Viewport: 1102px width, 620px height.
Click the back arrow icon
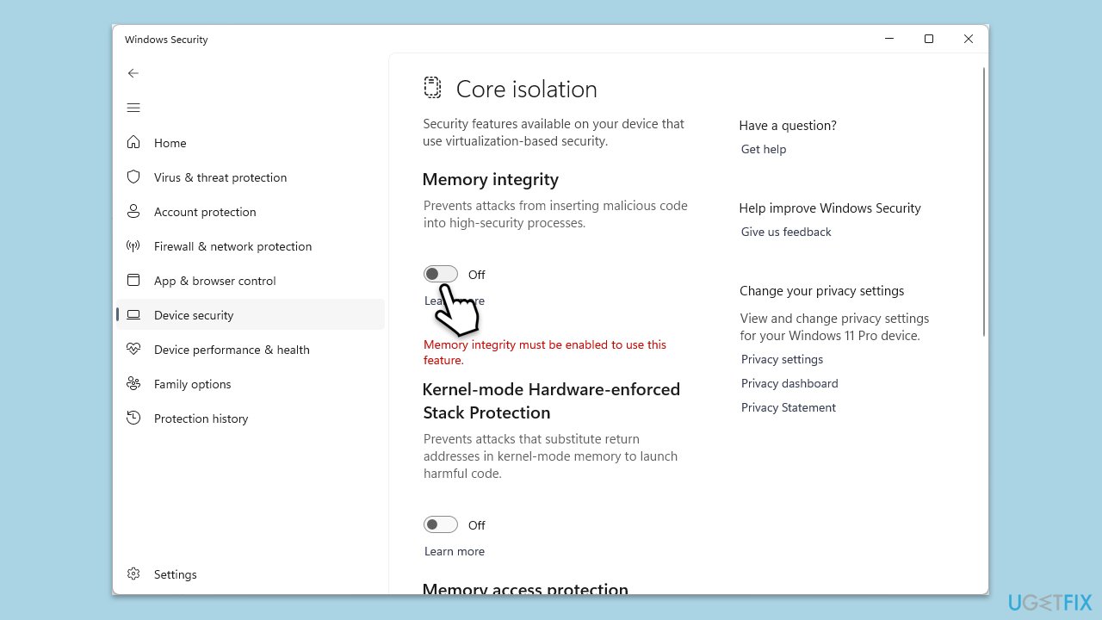(133, 73)
